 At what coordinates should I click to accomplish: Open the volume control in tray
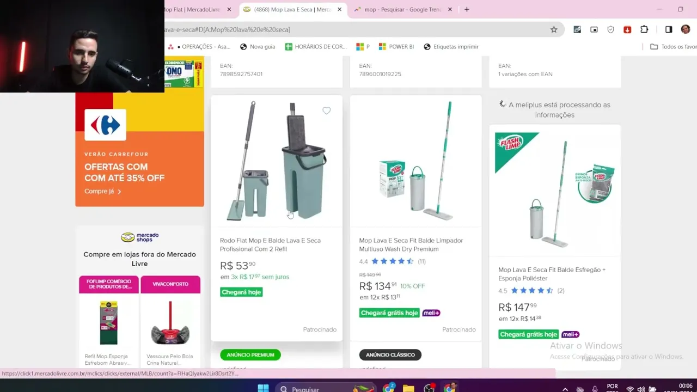click(641, 389)
